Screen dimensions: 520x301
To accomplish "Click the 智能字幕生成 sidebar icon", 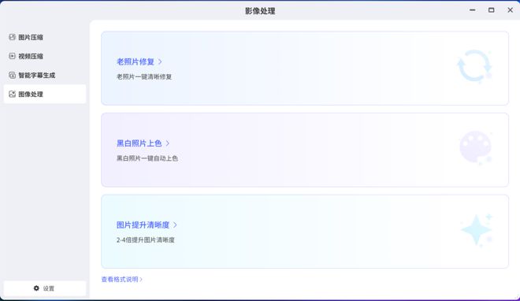I will coord(13,76).
